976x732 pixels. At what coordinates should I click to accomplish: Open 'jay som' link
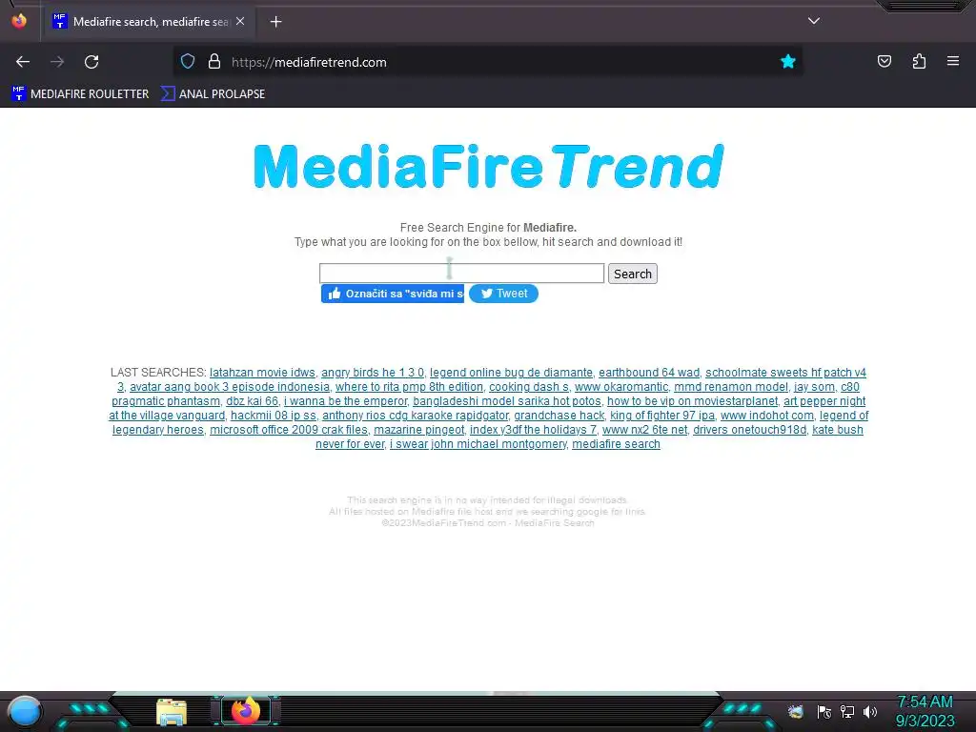pos(814,387)
